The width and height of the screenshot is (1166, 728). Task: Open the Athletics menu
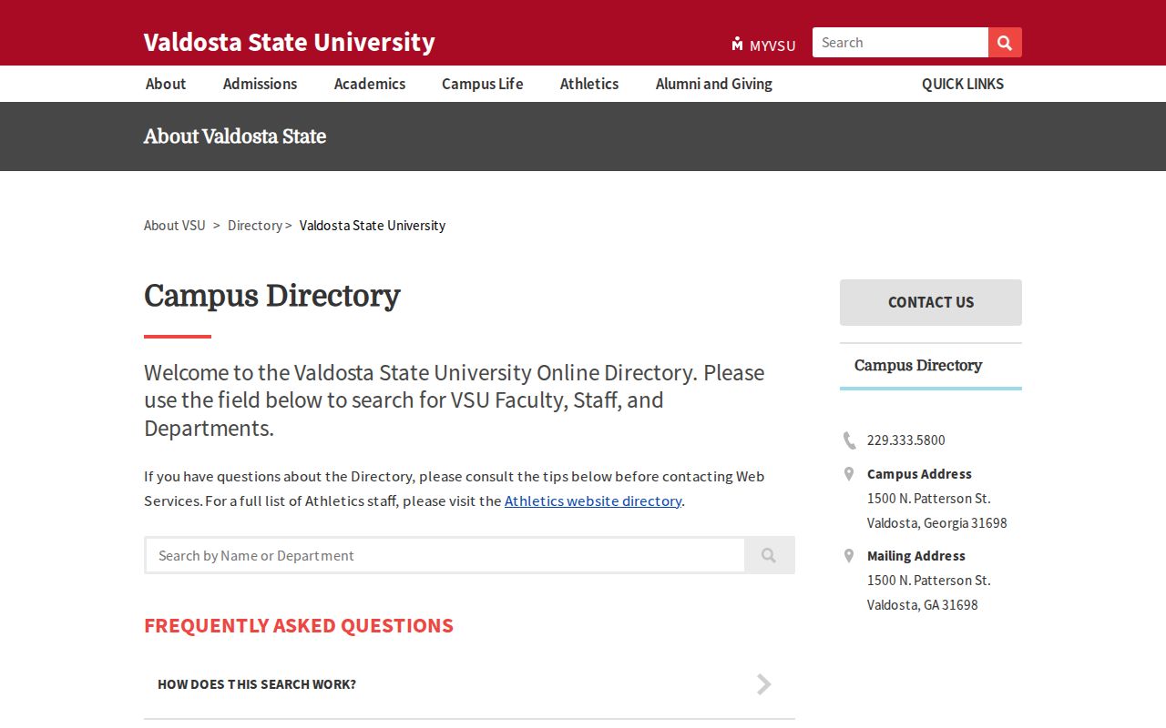589,84
